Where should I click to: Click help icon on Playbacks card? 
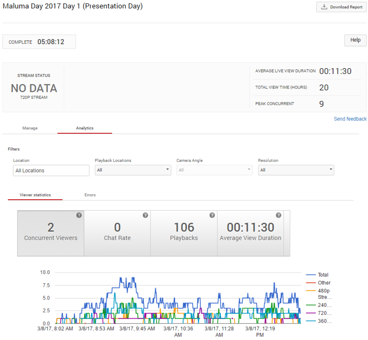click(212, 215)
